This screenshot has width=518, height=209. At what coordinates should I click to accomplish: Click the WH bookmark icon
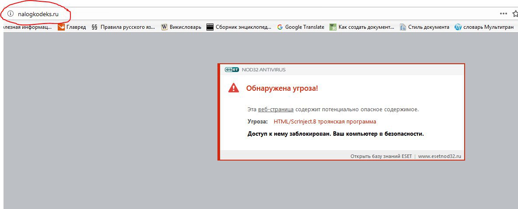tap(332, 27)
